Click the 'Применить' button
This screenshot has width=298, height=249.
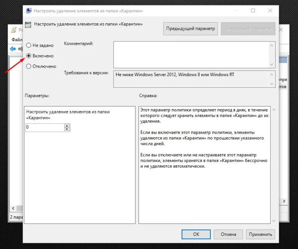pos(260,234)
